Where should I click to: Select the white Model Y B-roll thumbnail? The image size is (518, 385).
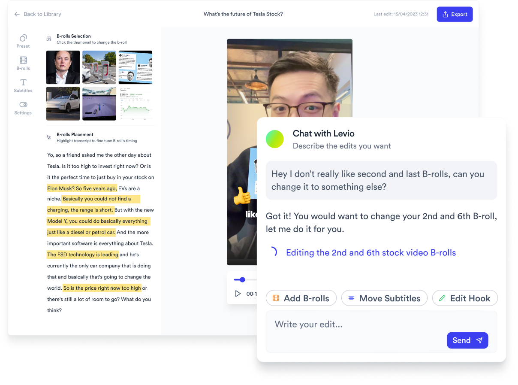click(x=63, y=103)
